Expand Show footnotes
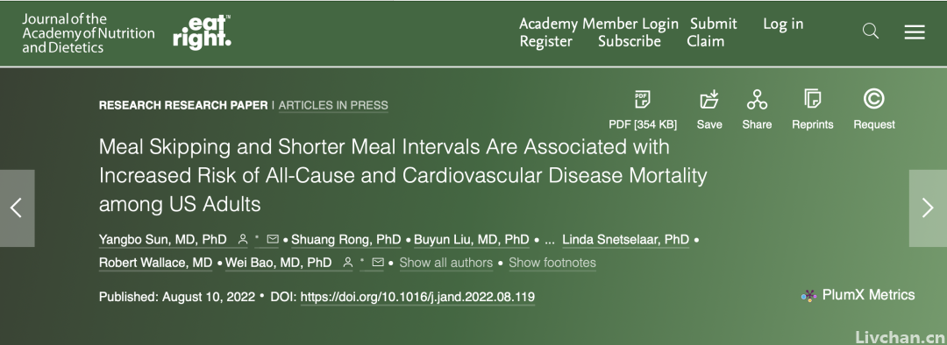The width and height of the screenshot is (947, 345). coord(552,263)
